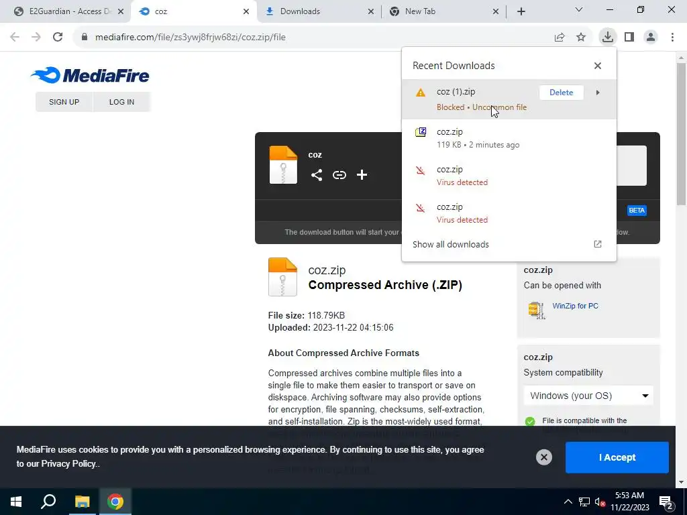
Task: Reload the MediaFire page
Action: 58,38
